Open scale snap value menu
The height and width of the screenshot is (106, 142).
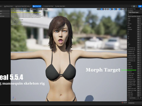[x=122, y=9]
